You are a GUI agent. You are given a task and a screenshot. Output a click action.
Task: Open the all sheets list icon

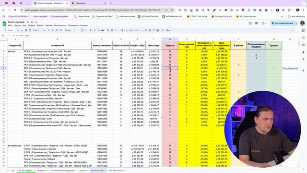(x=13, y=171)
